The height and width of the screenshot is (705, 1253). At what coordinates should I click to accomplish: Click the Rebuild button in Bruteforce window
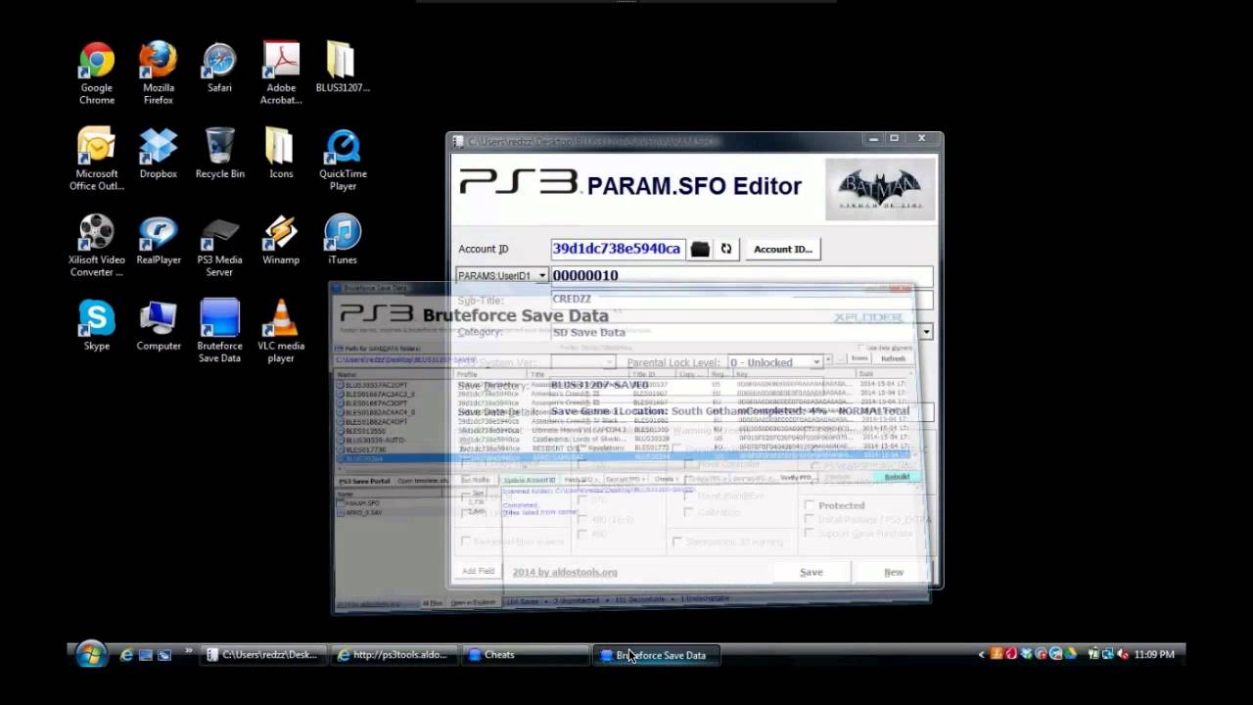pyautogui.click(x=897, y=477)
